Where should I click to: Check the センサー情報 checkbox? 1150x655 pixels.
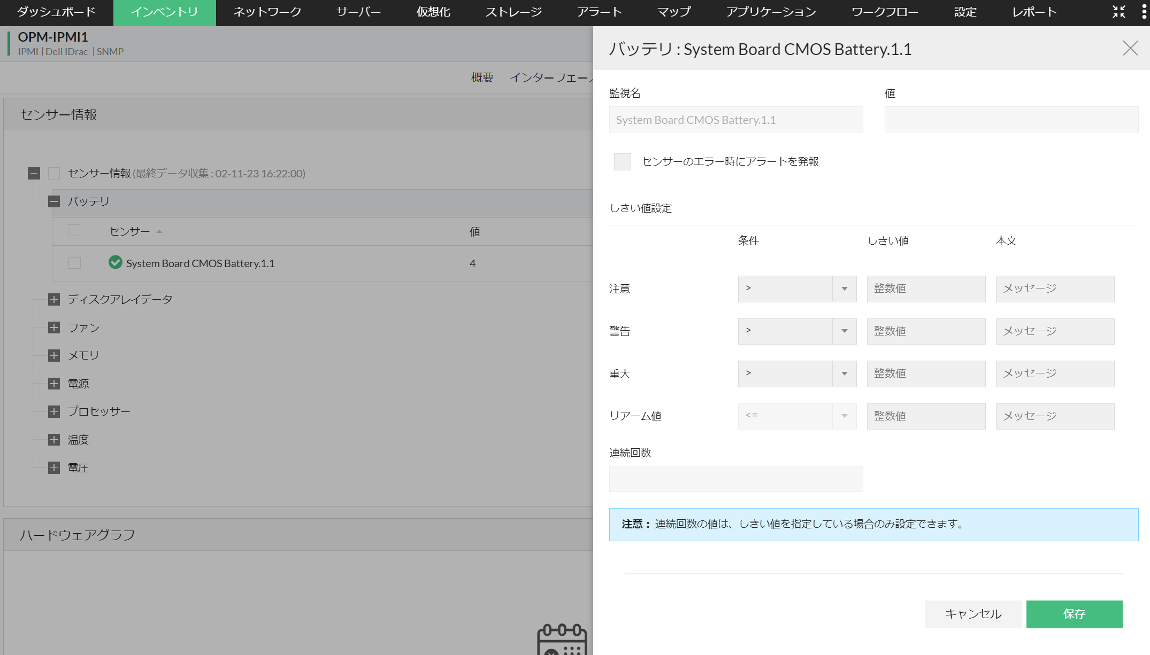coord(53,173)
